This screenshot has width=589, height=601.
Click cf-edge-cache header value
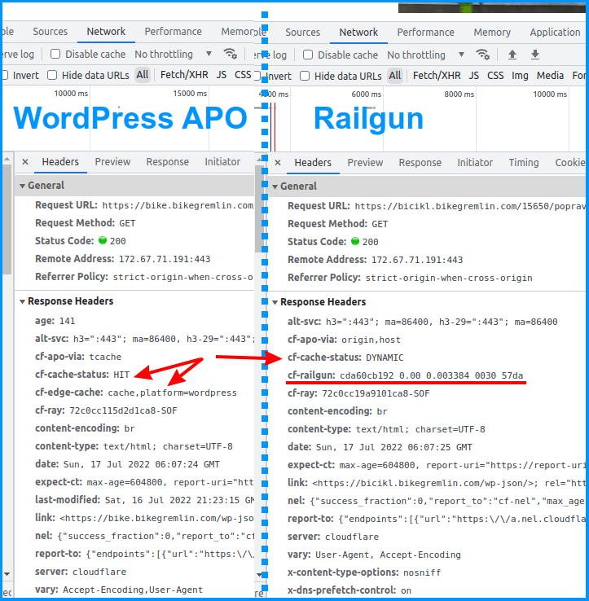click(172, 393)
